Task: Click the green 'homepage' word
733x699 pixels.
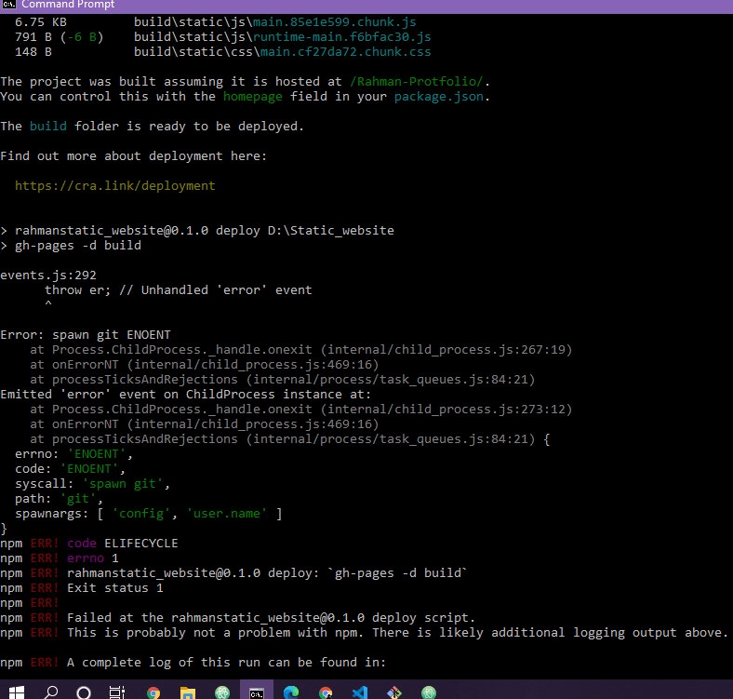Action: (x=253, y=97)
